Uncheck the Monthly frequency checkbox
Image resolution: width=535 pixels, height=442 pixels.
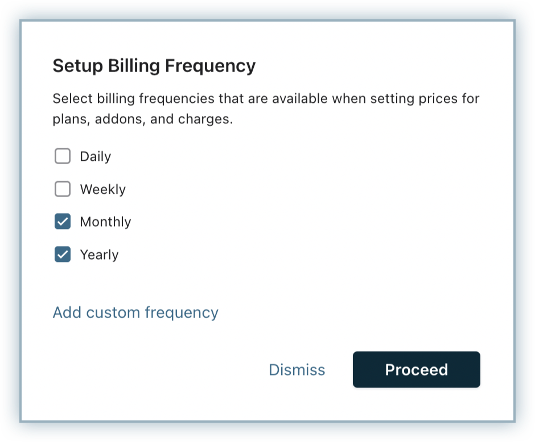[x=63, y=222]
